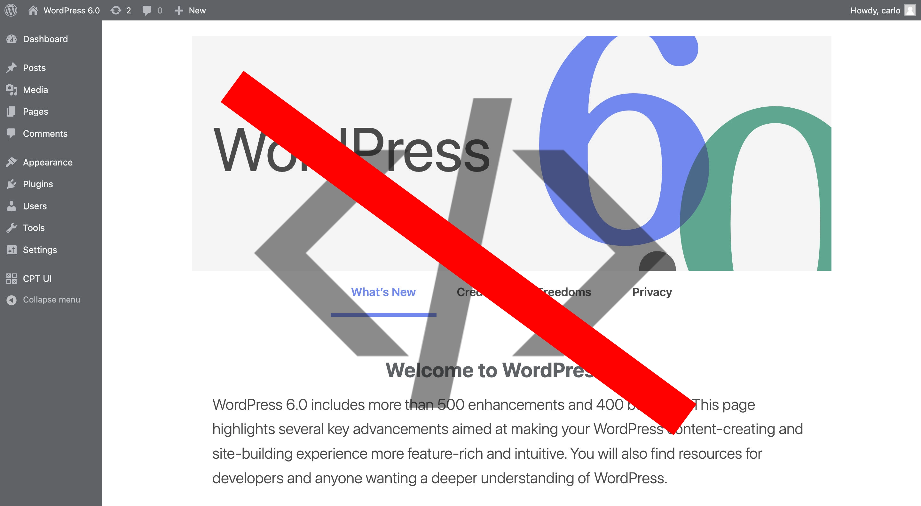Open the site home icon
The width and height of the screenshot is (921, 506).
point(33,10)
